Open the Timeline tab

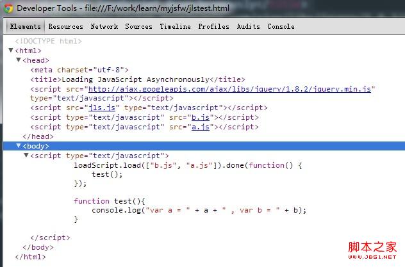tap(175, 26)
